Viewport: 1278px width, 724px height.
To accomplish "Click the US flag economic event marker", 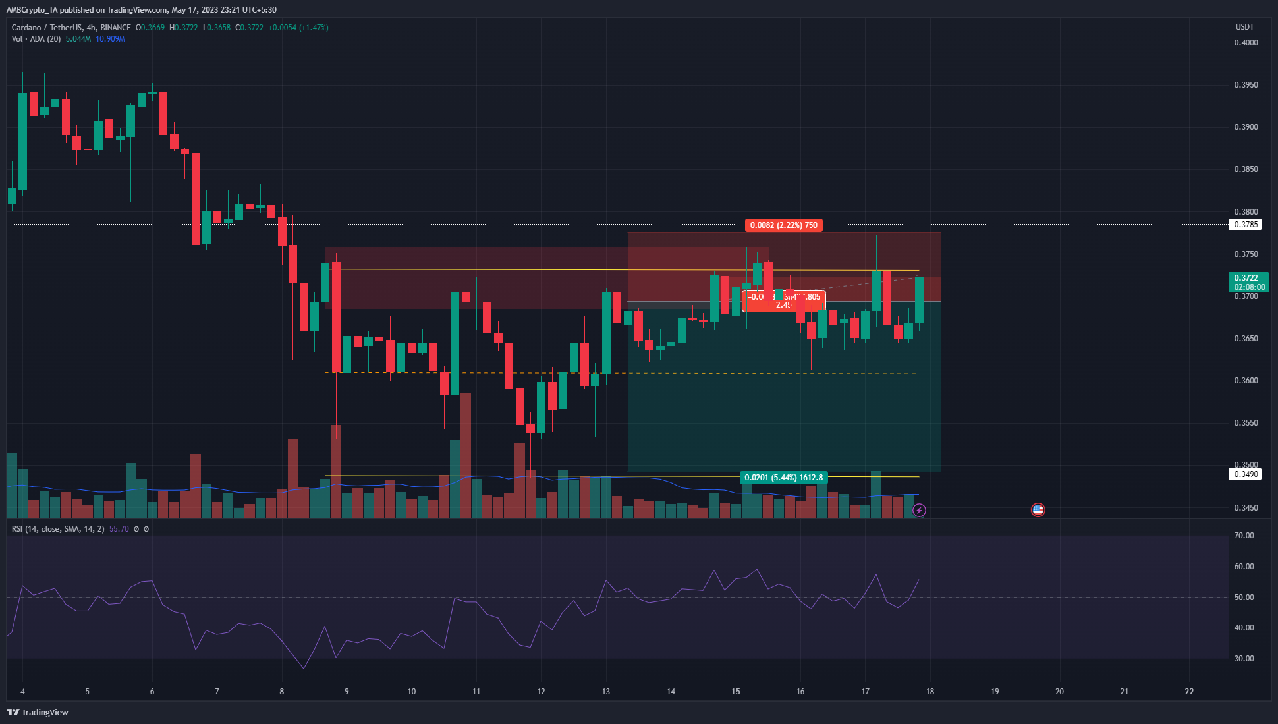I will tap(1038, 510).
